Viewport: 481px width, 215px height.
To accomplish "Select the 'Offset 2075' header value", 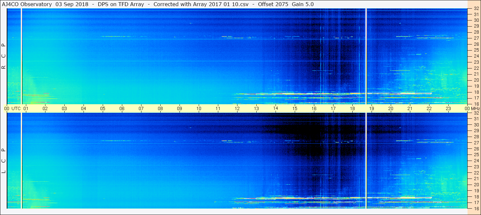I will (x=274, y=4).
